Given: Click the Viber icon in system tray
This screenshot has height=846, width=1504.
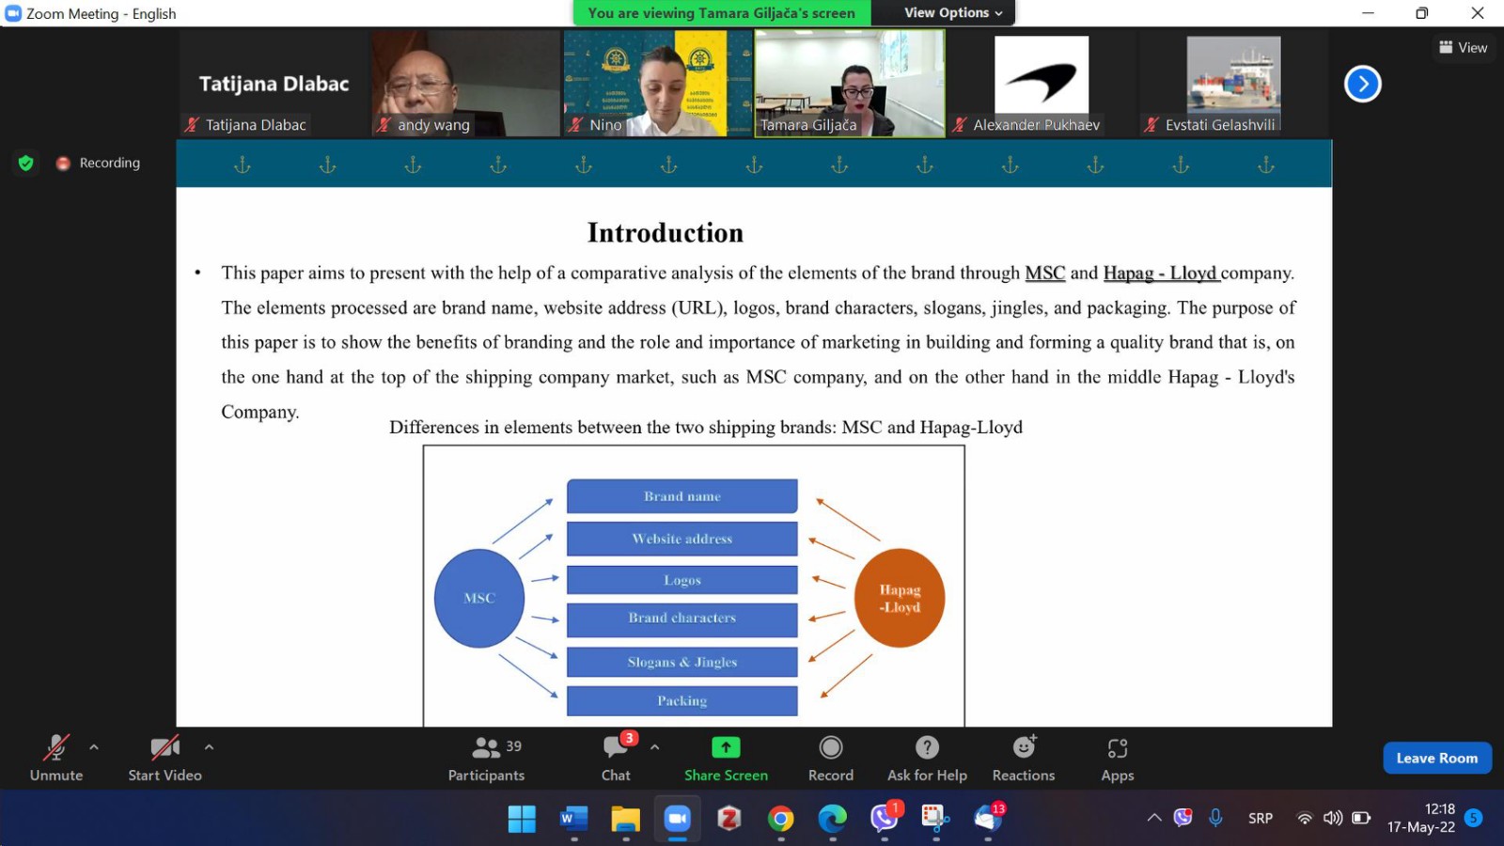Looking at the screenshot, I should (x=1183, y=818).
